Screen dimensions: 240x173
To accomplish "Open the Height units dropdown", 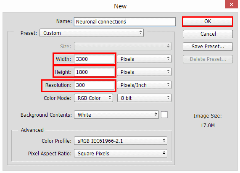I will click(144, 72).
